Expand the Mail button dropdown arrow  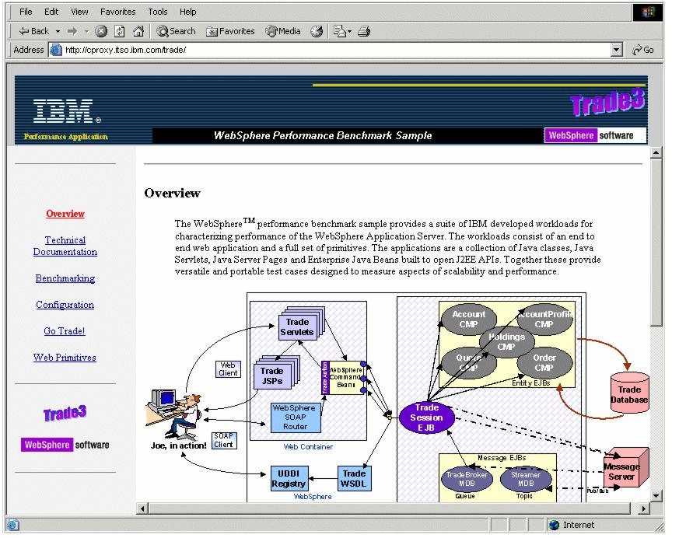click(x=349, y=31)
